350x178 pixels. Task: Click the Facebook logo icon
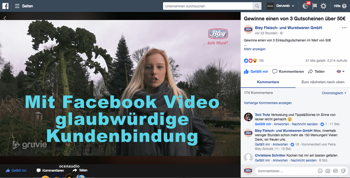coord(5,6)
